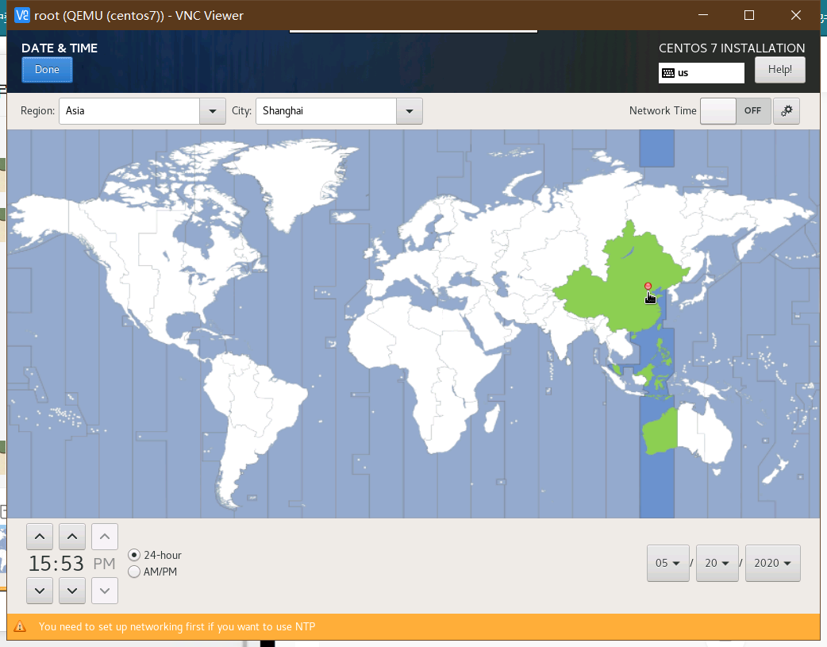Screen dimensions: 827x647
Task: Click the CENTOS 7 INSTALLATION title
Action: pos(732,48)
